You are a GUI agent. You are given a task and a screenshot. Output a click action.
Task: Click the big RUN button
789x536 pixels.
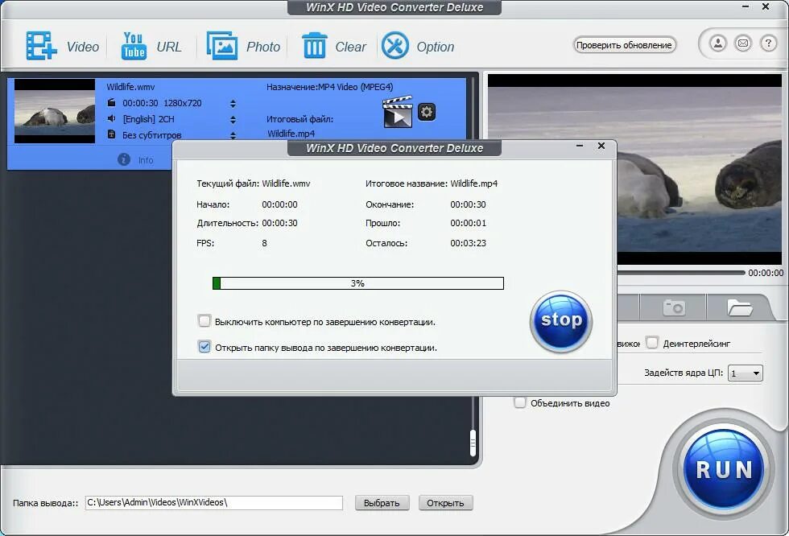click(x=724, y=468)
